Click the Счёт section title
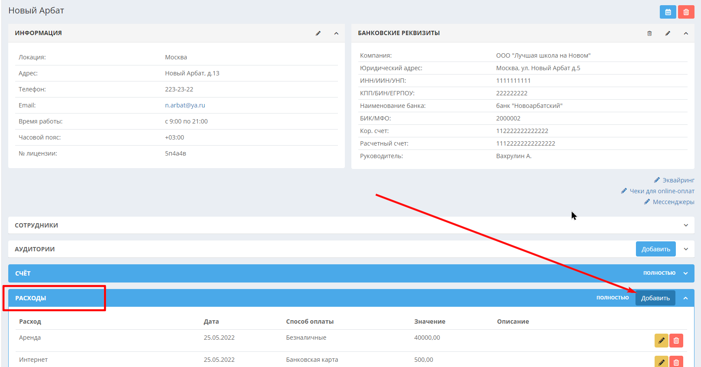The height and width of the screenshot is (367, 701). click(x=23, y=273)
